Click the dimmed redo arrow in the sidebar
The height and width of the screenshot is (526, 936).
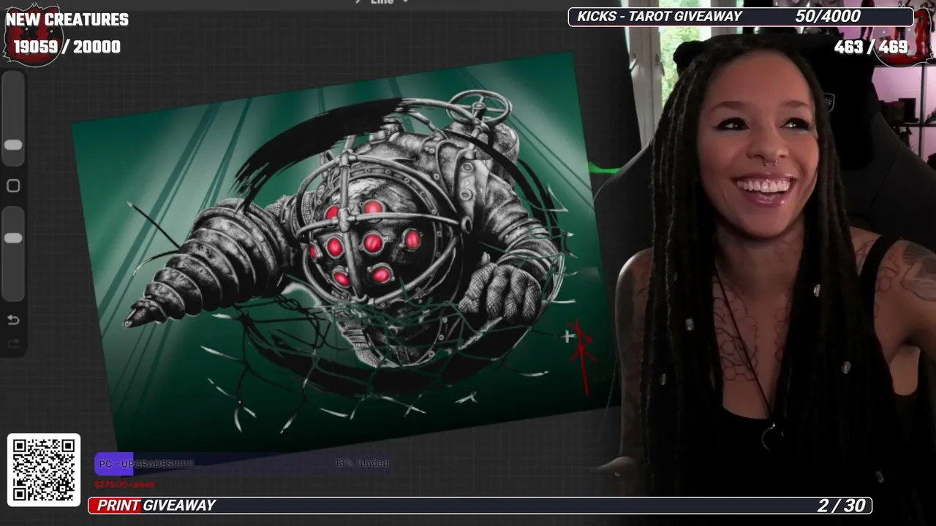13,343
